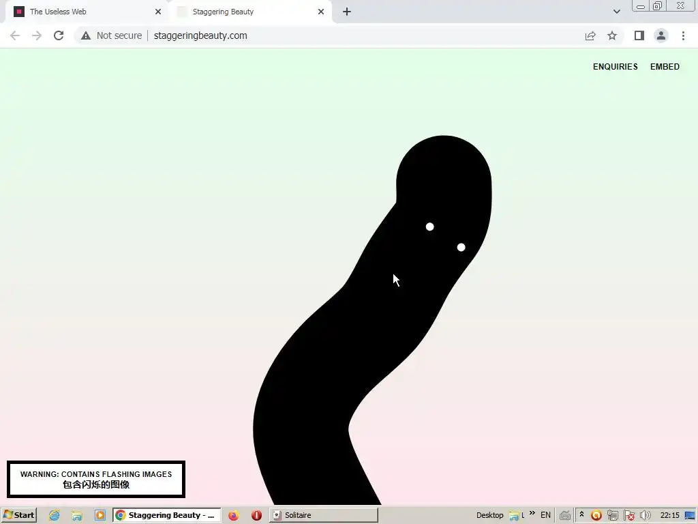Expand the tab search dropdown
698x524 pixels.
coord(616,12)
